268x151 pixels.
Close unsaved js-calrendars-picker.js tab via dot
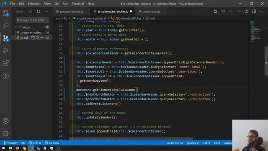click(x=131, y=11)
